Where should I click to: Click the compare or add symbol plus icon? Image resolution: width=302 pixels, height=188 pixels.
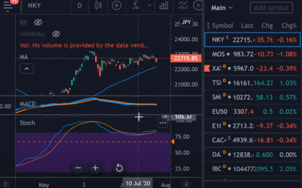click(117, 6)
